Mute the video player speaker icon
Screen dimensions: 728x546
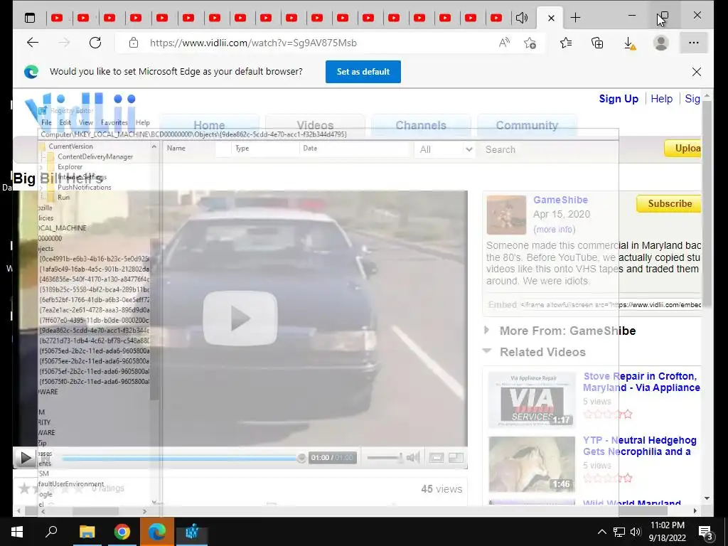[412, 458]
